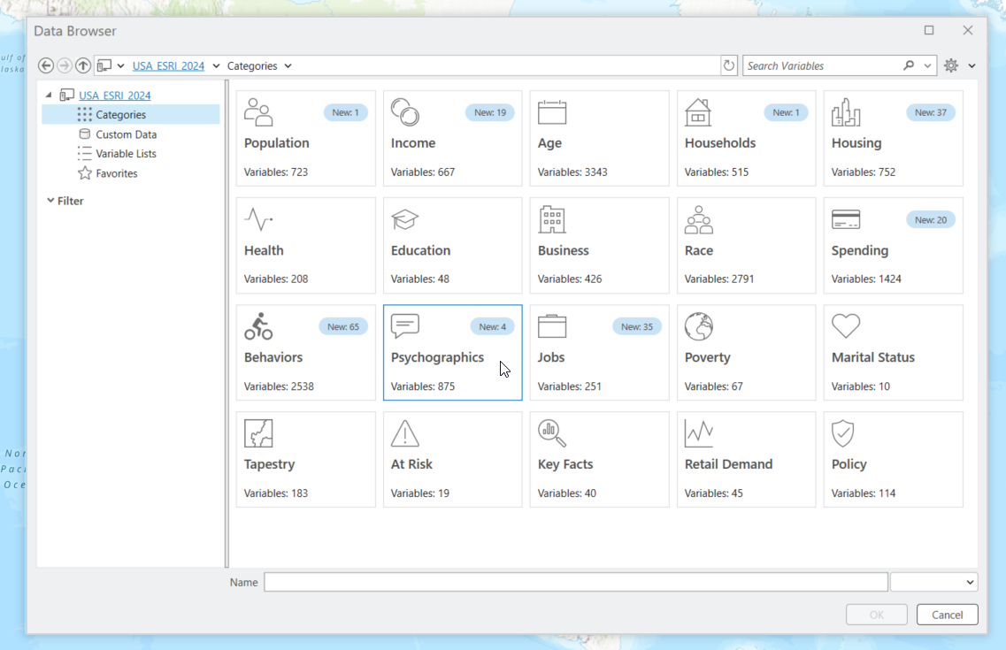Open the settings gear menu
The image size is (1006, 650).
tap(950, 65)
